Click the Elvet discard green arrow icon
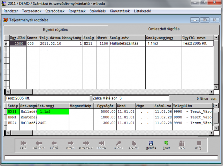 166,143
